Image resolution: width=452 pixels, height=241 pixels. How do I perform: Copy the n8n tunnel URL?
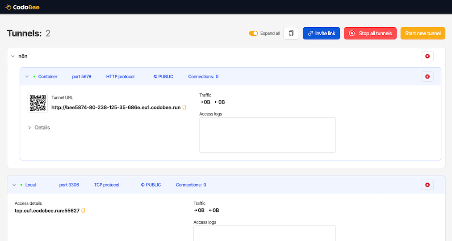click(184, 108)
